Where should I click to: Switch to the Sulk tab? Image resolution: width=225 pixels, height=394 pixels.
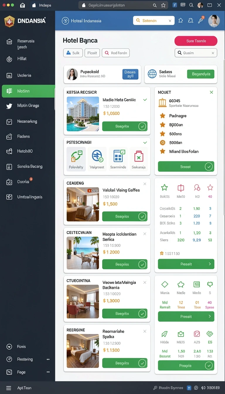click(x=73, y=53)
